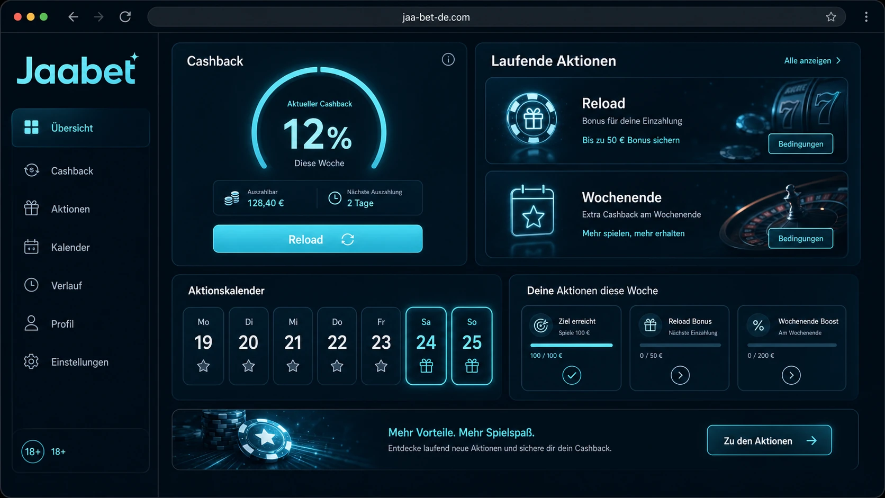
Task: Click the 100 / 100 € progress value
Action: pos(546,356)
